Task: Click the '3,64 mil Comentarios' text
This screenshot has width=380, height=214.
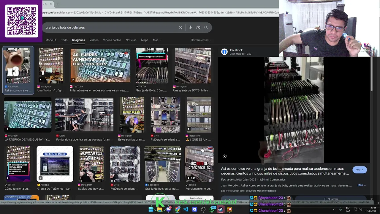Action: click(272, 180)
